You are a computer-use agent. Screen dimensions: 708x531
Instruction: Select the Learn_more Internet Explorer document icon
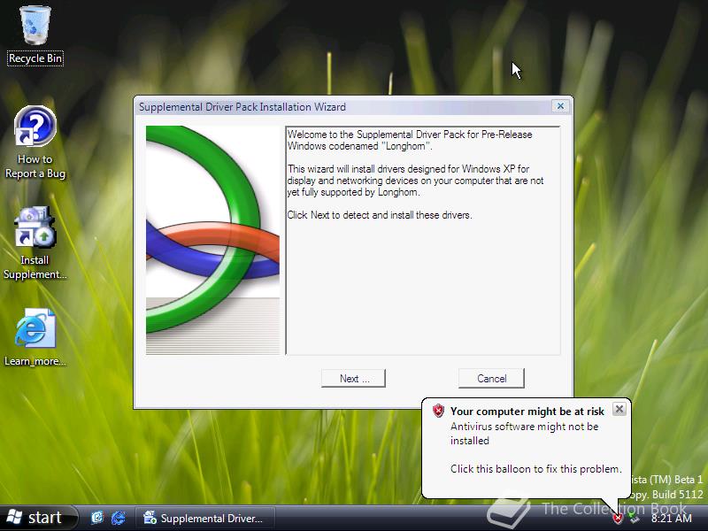(x=35, y=338)
